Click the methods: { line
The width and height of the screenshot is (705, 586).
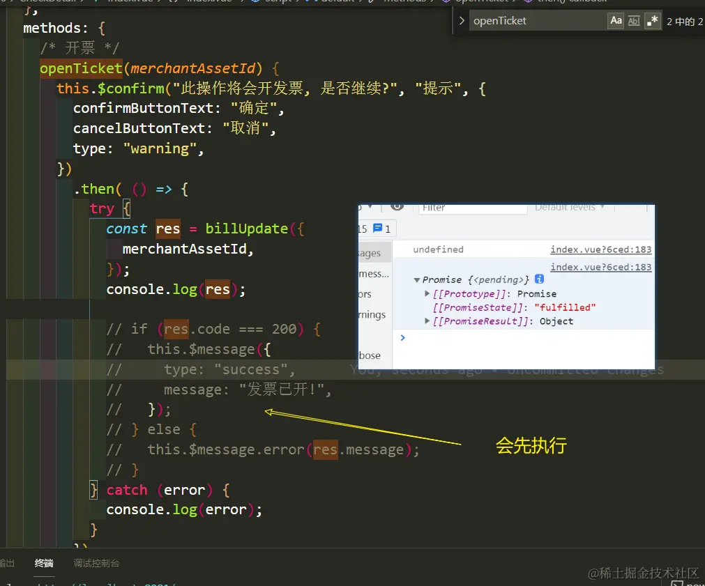click(x=64, y=29)
